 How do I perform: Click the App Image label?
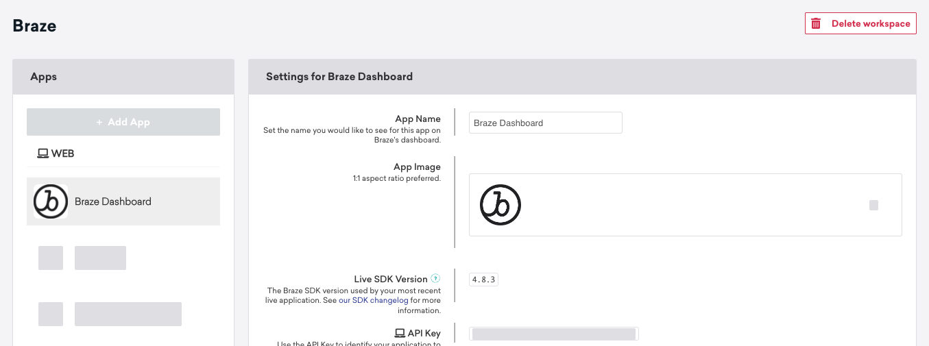click(418, 166)
